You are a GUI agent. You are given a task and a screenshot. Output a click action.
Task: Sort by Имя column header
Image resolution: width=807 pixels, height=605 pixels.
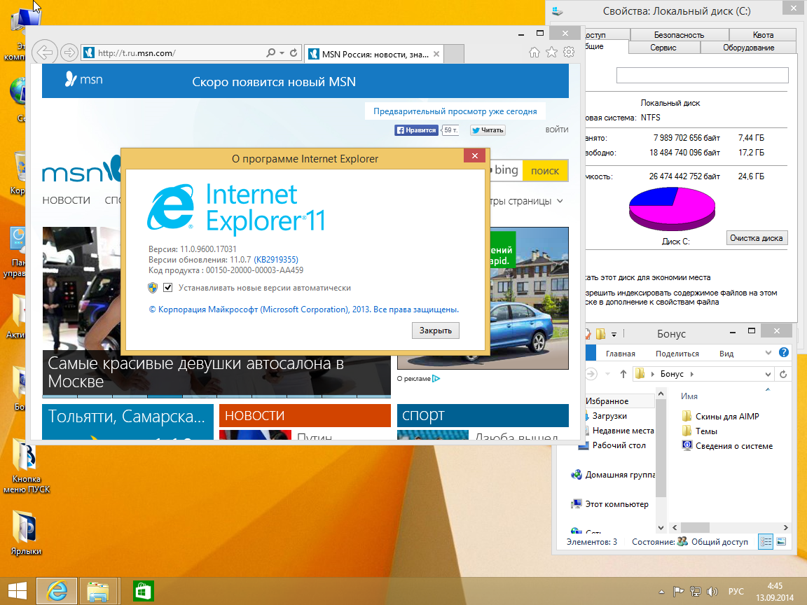pos(689,396)
